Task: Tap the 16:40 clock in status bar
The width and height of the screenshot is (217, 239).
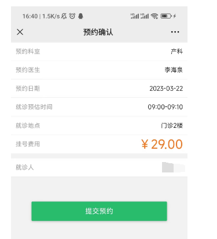Action: click(30, 16)
